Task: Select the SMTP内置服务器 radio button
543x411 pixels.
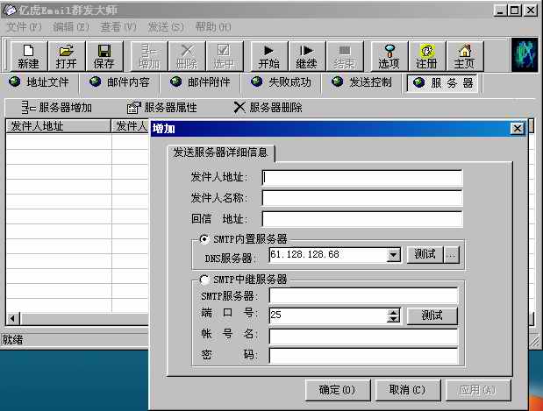Action: (204, 239)
